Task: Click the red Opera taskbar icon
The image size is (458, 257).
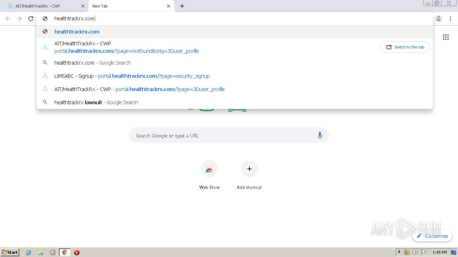Action: 77,252
